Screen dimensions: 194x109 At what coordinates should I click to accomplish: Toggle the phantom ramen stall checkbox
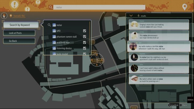[84, 37]
